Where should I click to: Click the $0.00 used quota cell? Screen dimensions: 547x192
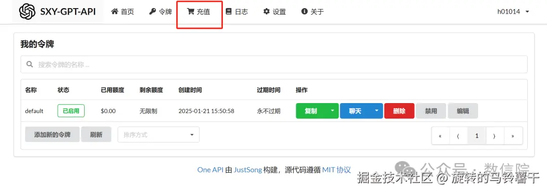[108, 111]
